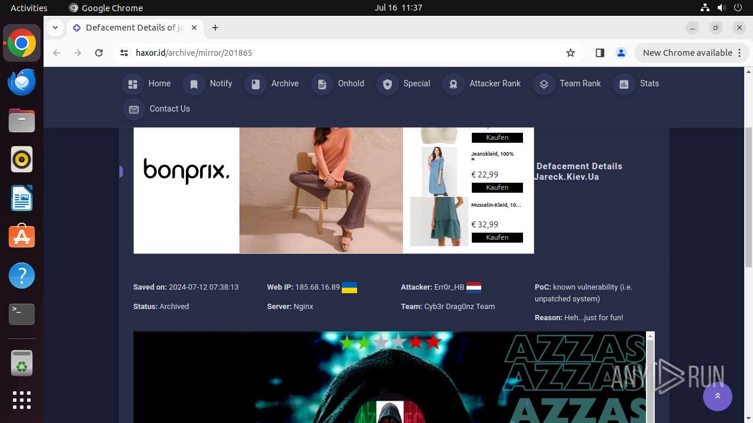Reload the current page

pos(99,53)
